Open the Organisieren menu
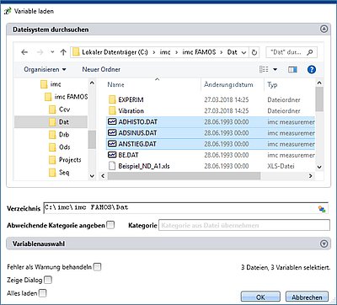 pyautogui.click(x=45, y=69)
